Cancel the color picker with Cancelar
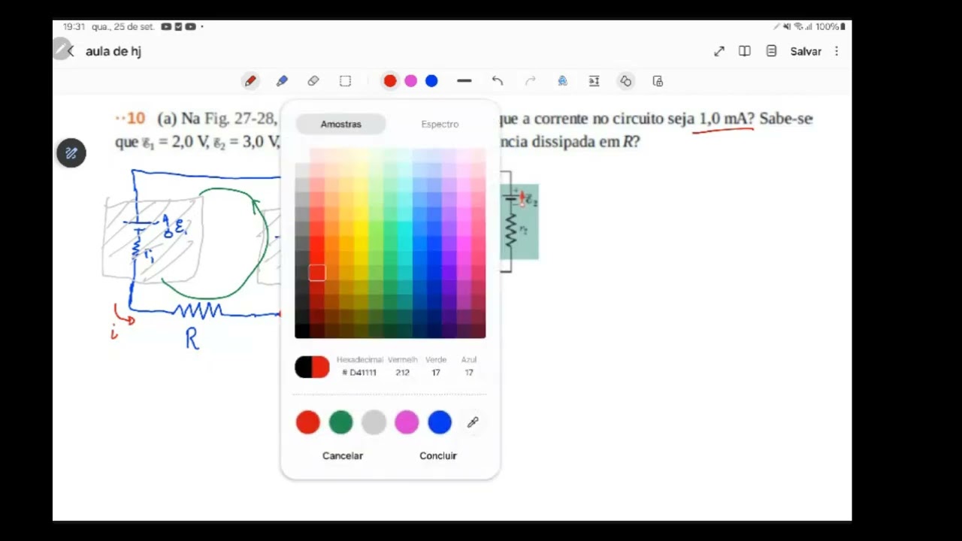962x541 pixels. [x=343, y=455]
